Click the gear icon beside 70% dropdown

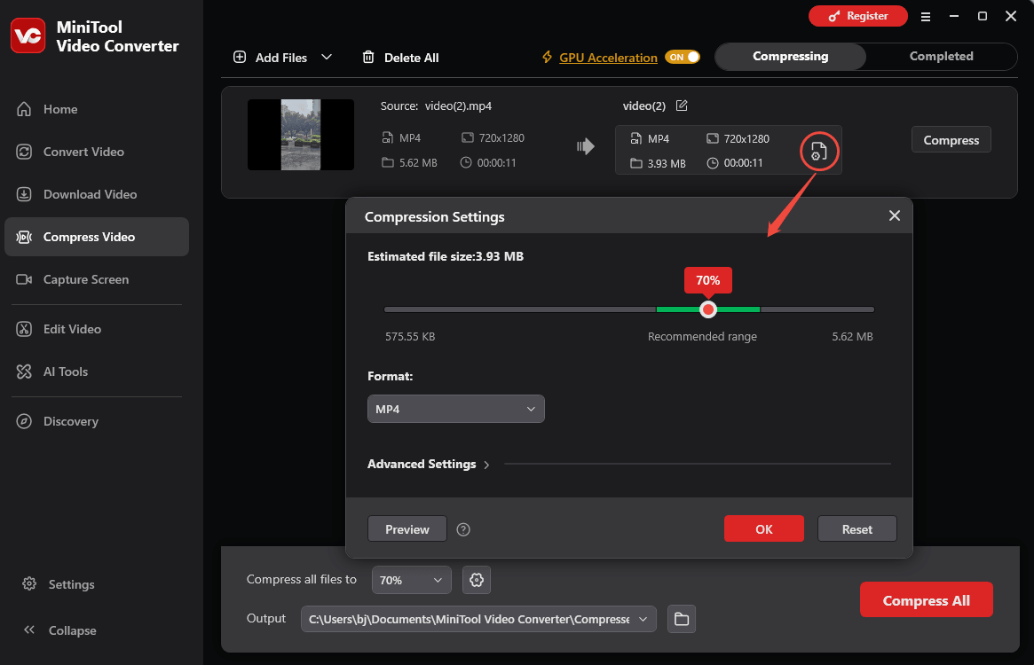click(476, 580)
